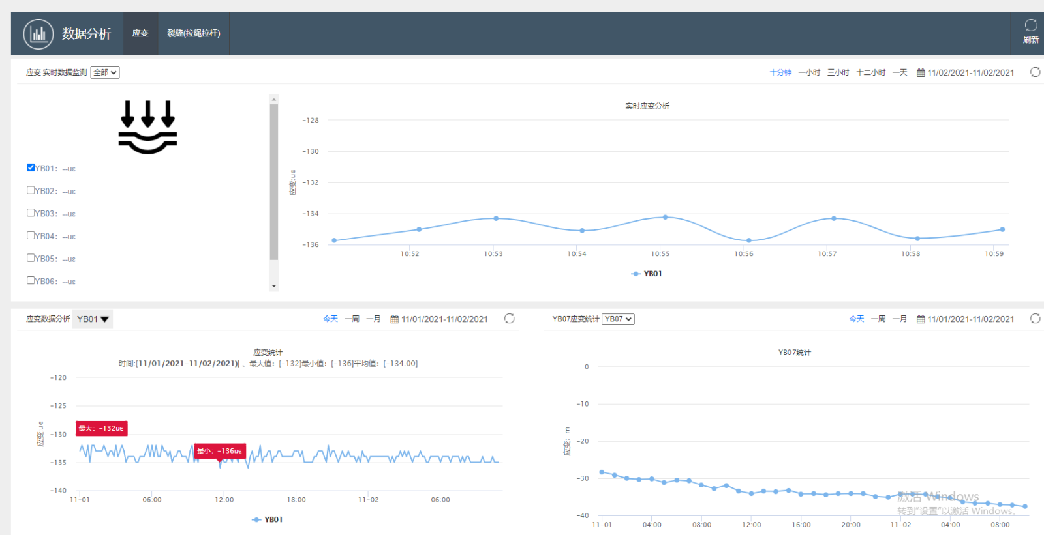Enable the YB03 checkbox
This screenshot has width=1044, height=535.
pos(31,212)
